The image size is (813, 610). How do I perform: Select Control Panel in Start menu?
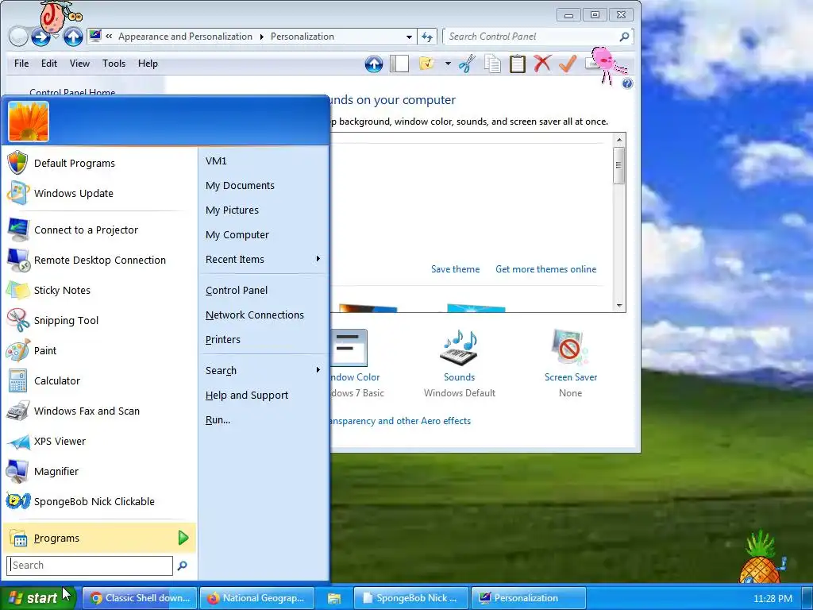[x=264, y=291]
